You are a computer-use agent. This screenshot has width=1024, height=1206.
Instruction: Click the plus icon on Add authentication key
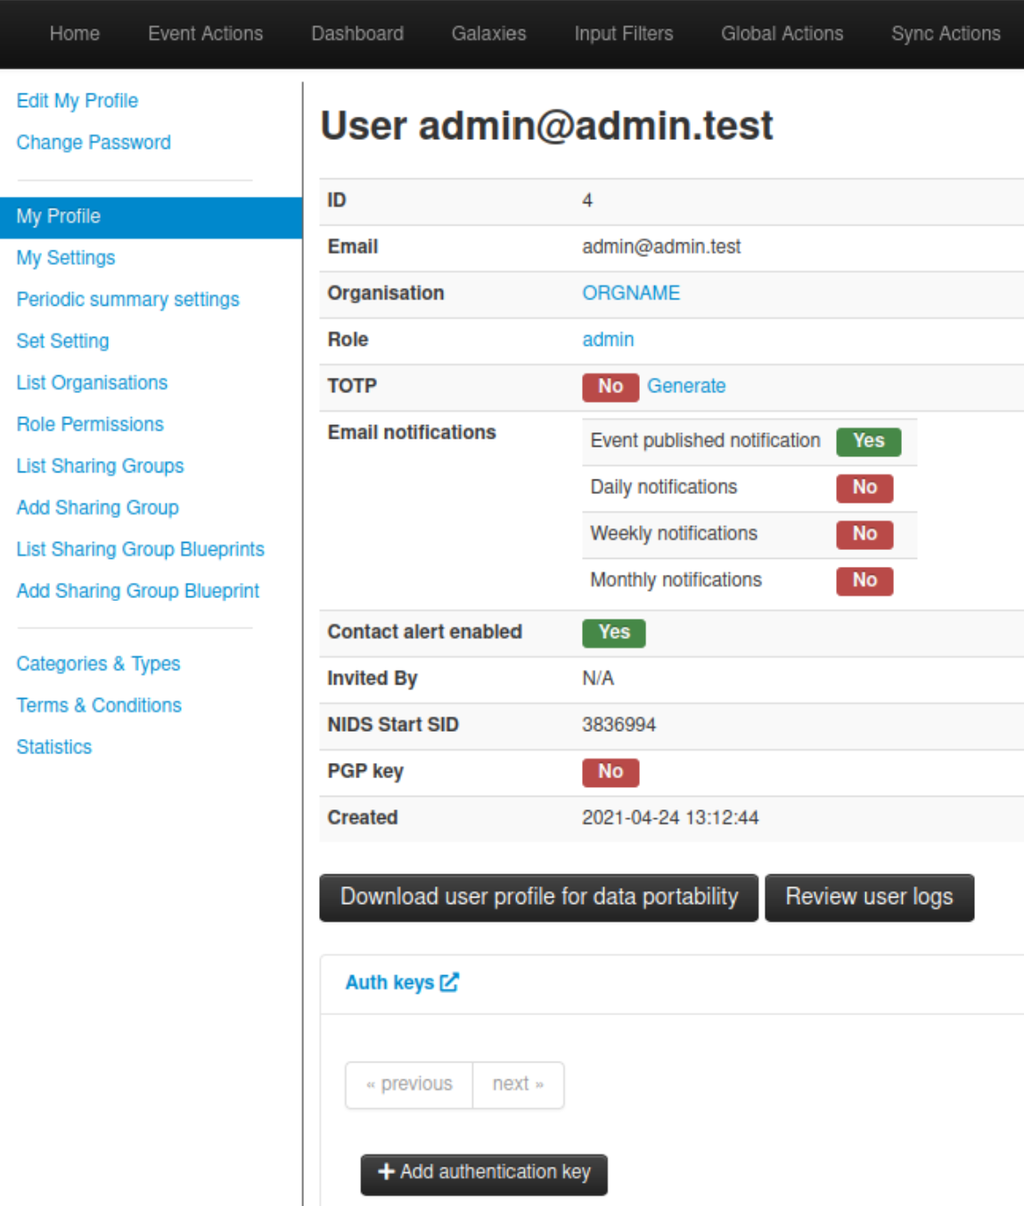click(x=386, y=1172)
